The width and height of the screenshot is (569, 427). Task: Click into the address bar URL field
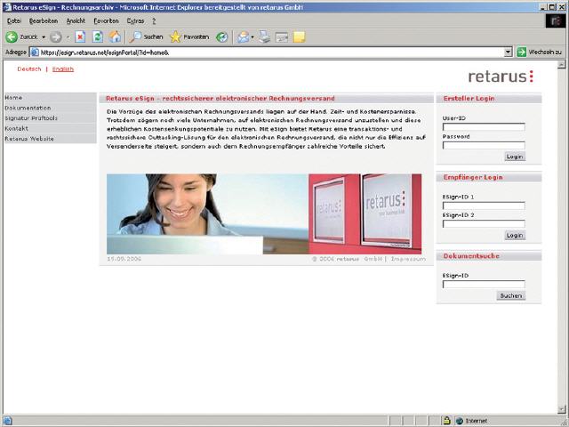[271, 52]
